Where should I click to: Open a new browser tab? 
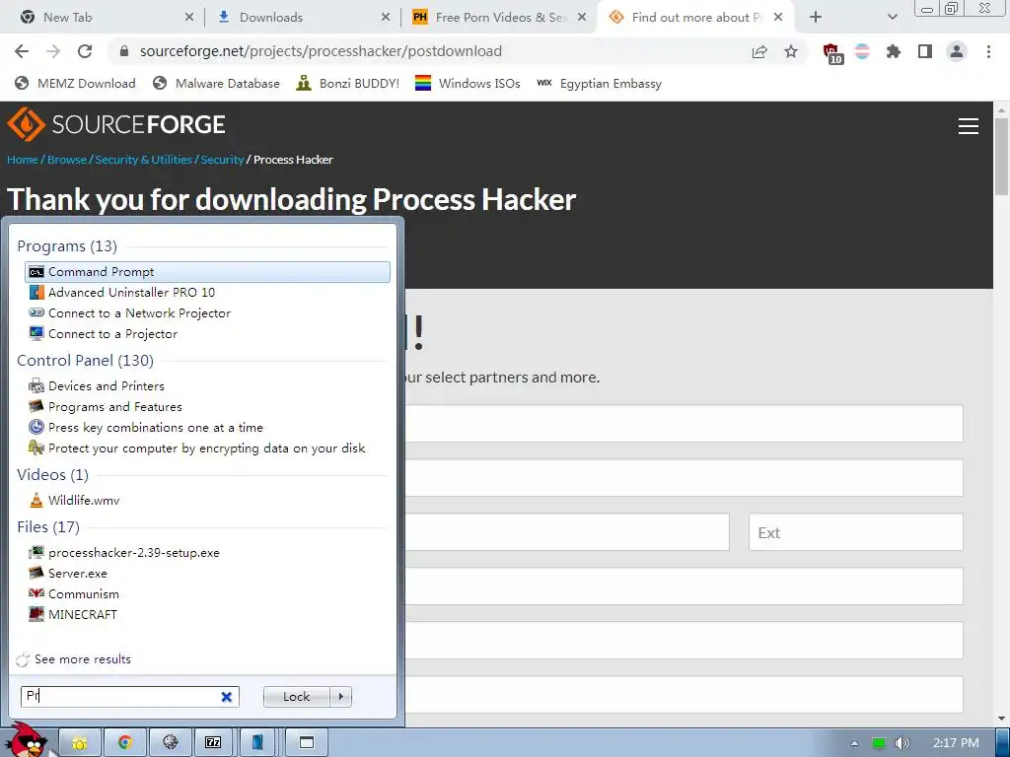pyautogui.click(x=816, y=18)
